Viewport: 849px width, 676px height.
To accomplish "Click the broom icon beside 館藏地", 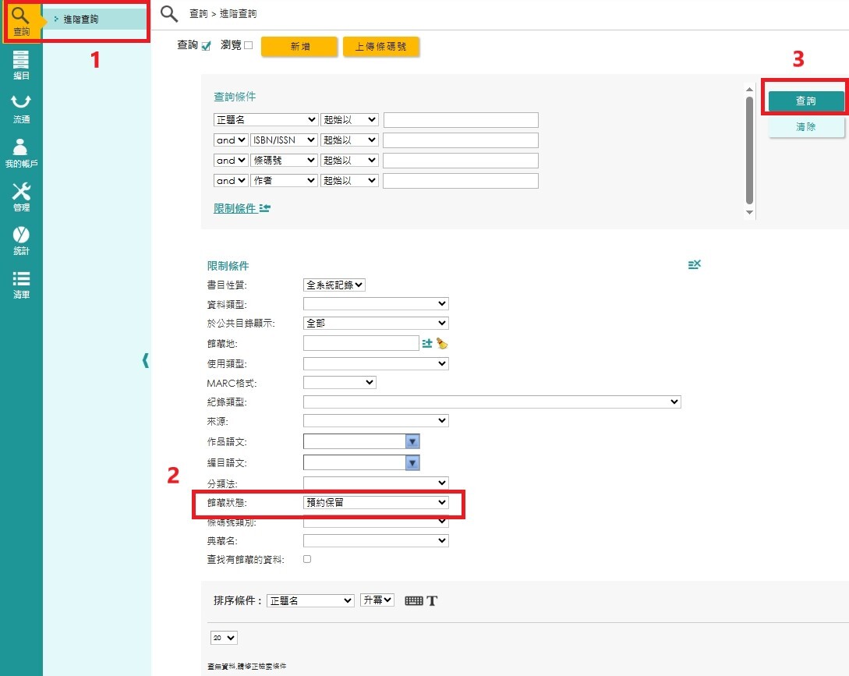I will [x=442, y=343].
